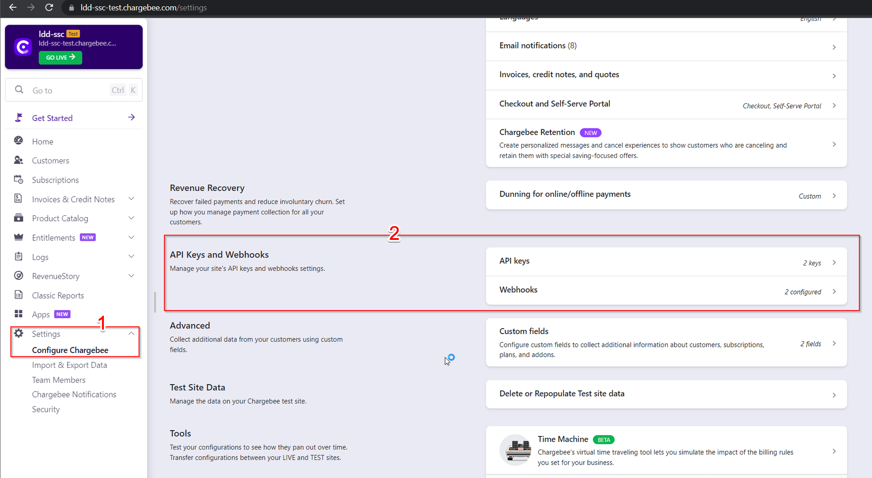
Task: Click the Settings gear icon
Action: 19,333
